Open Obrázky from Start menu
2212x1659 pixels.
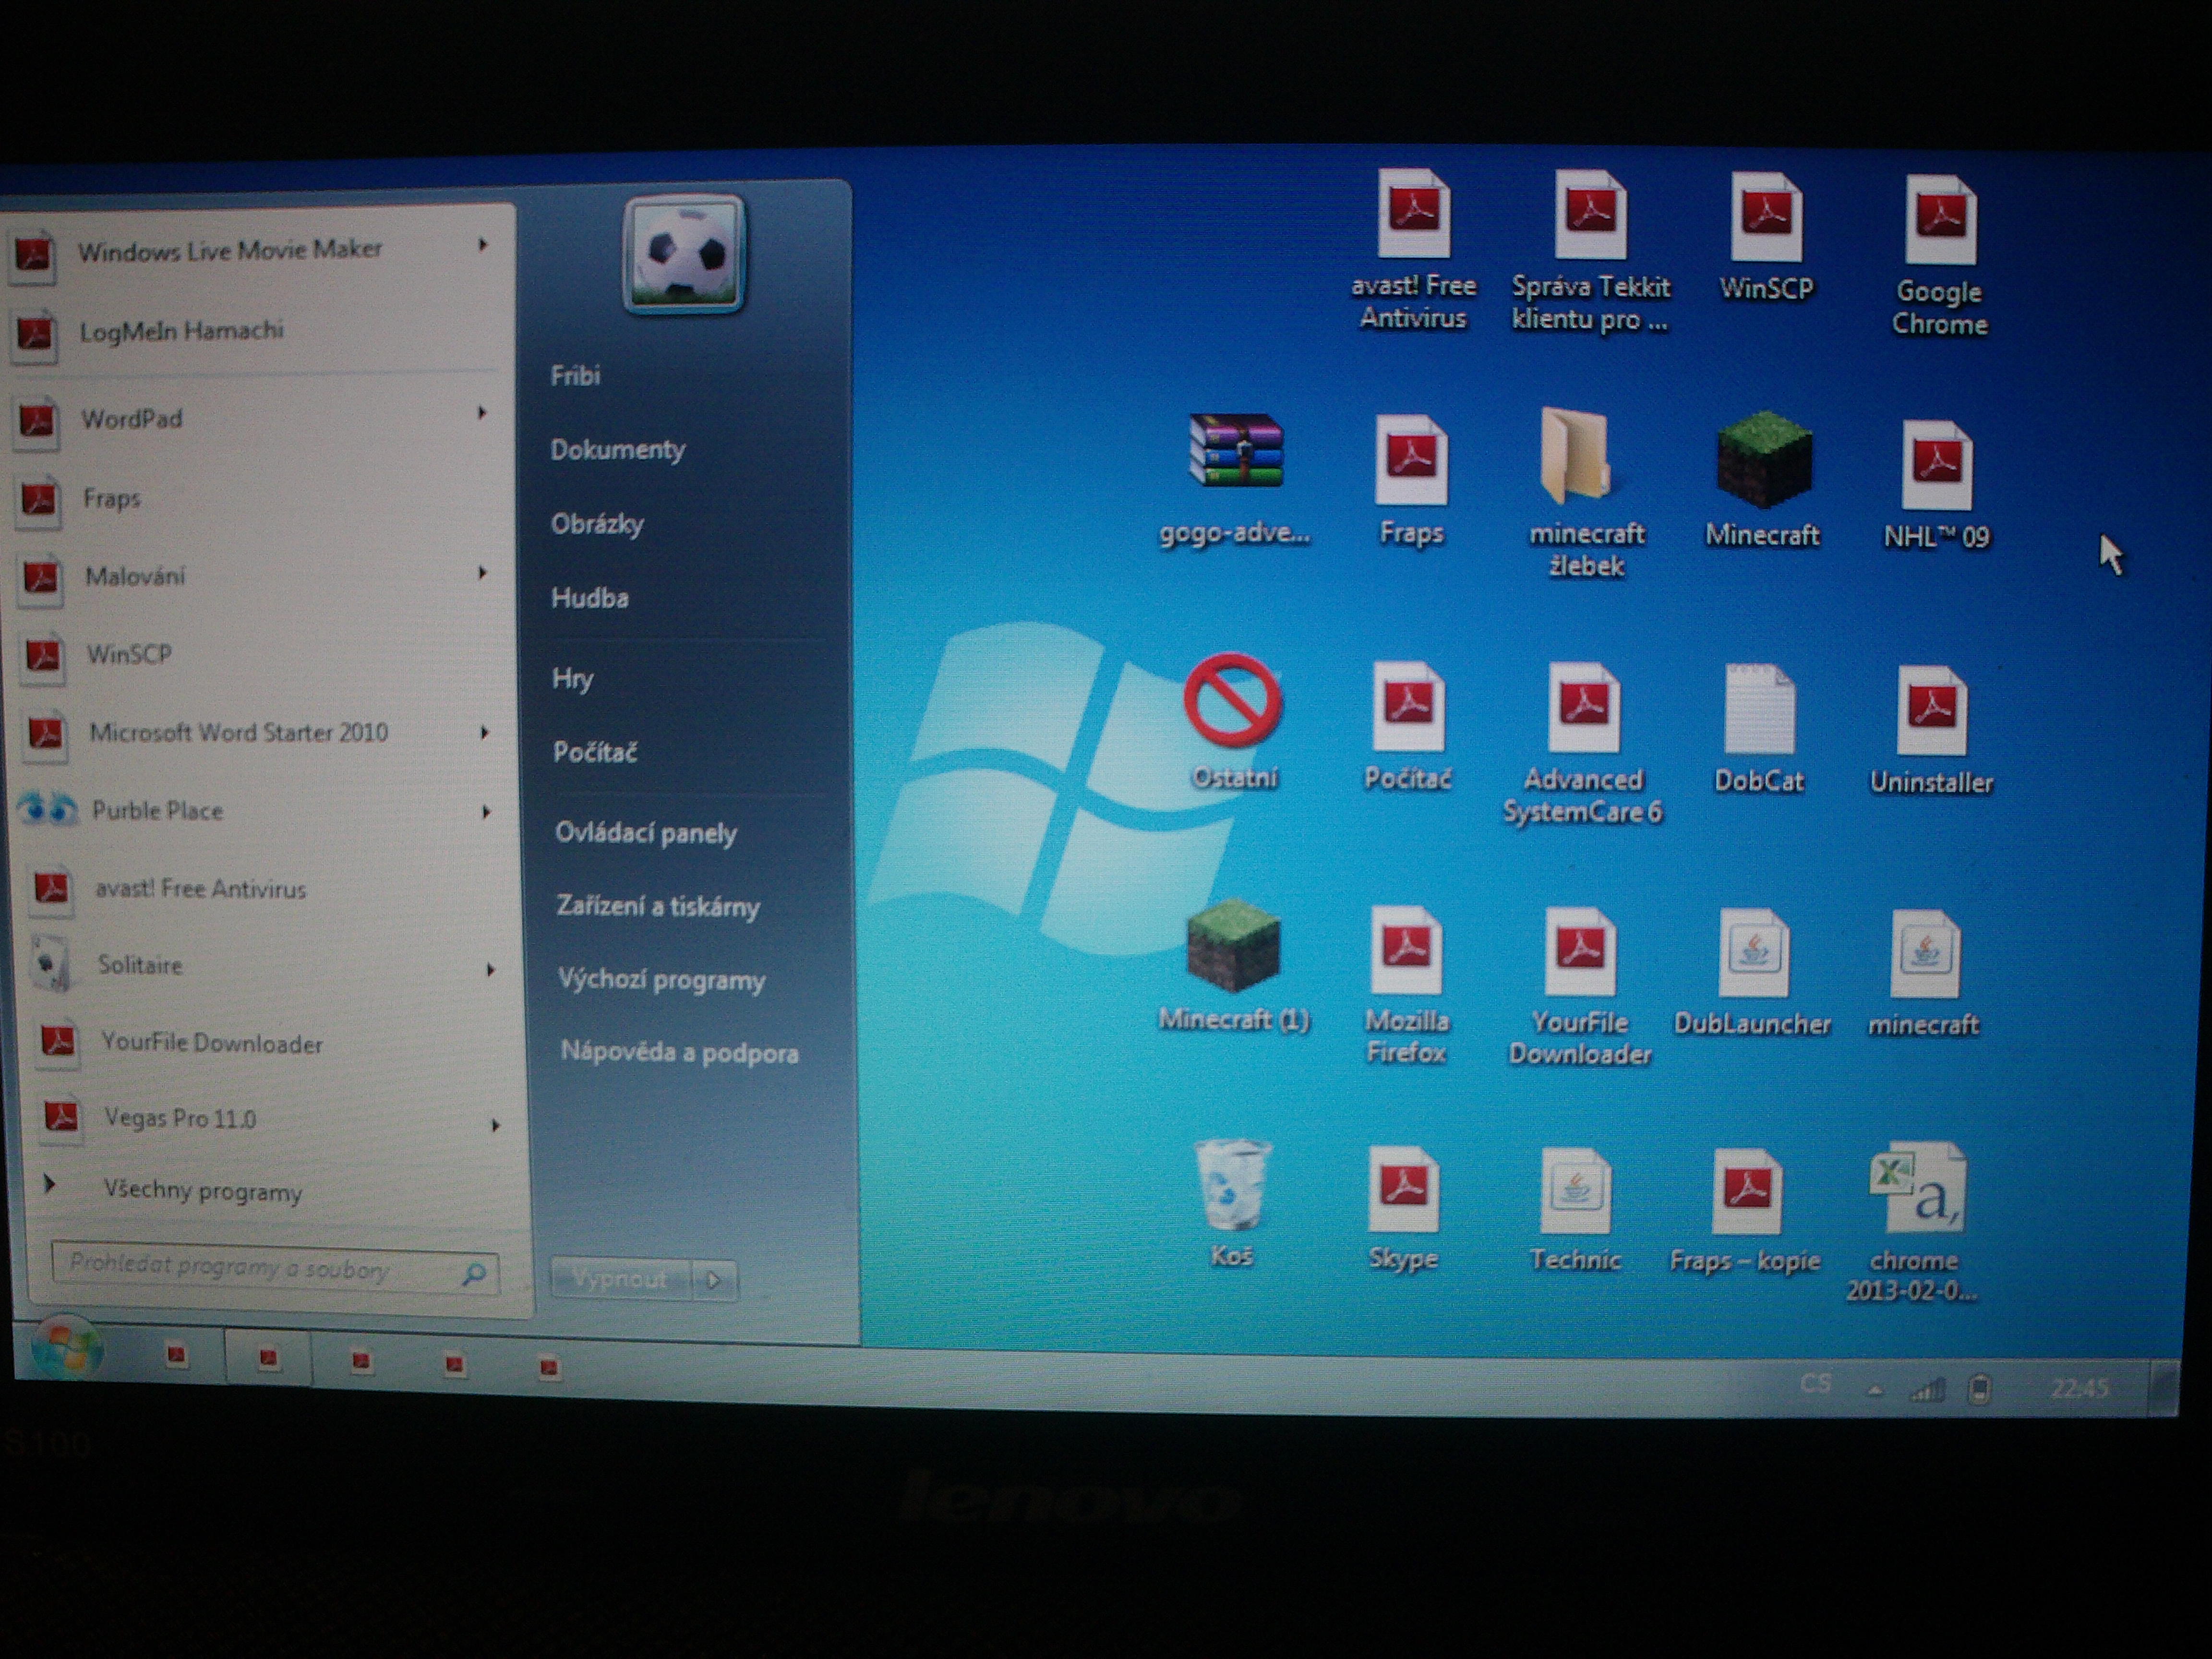click(597, 524)
